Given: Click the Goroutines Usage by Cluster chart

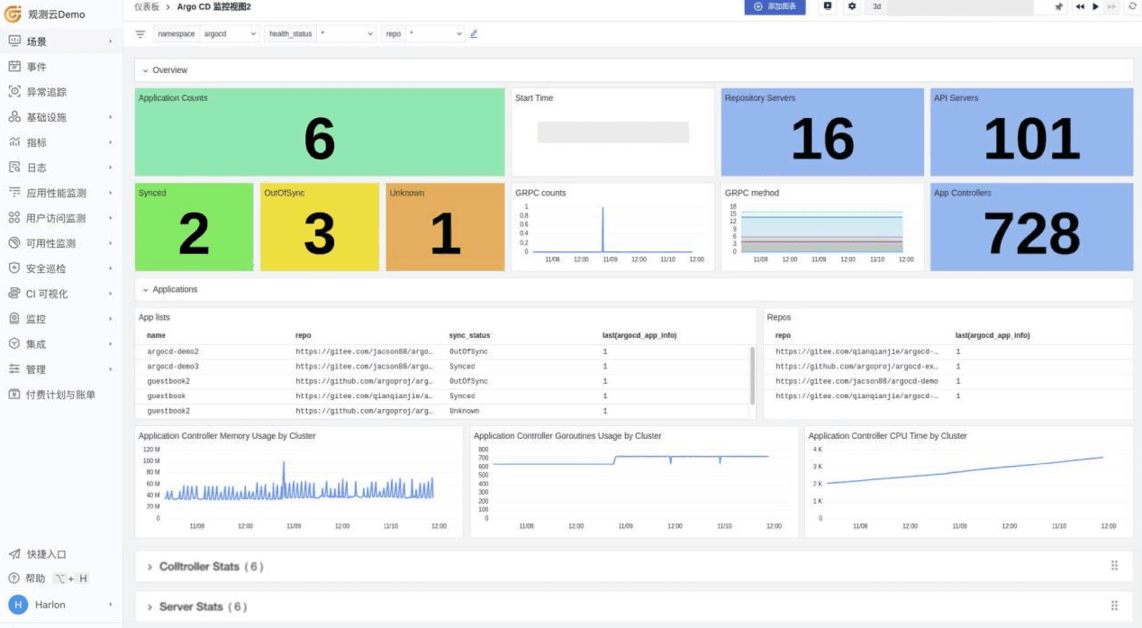Looking at the screenshot, I should point(634,482).
